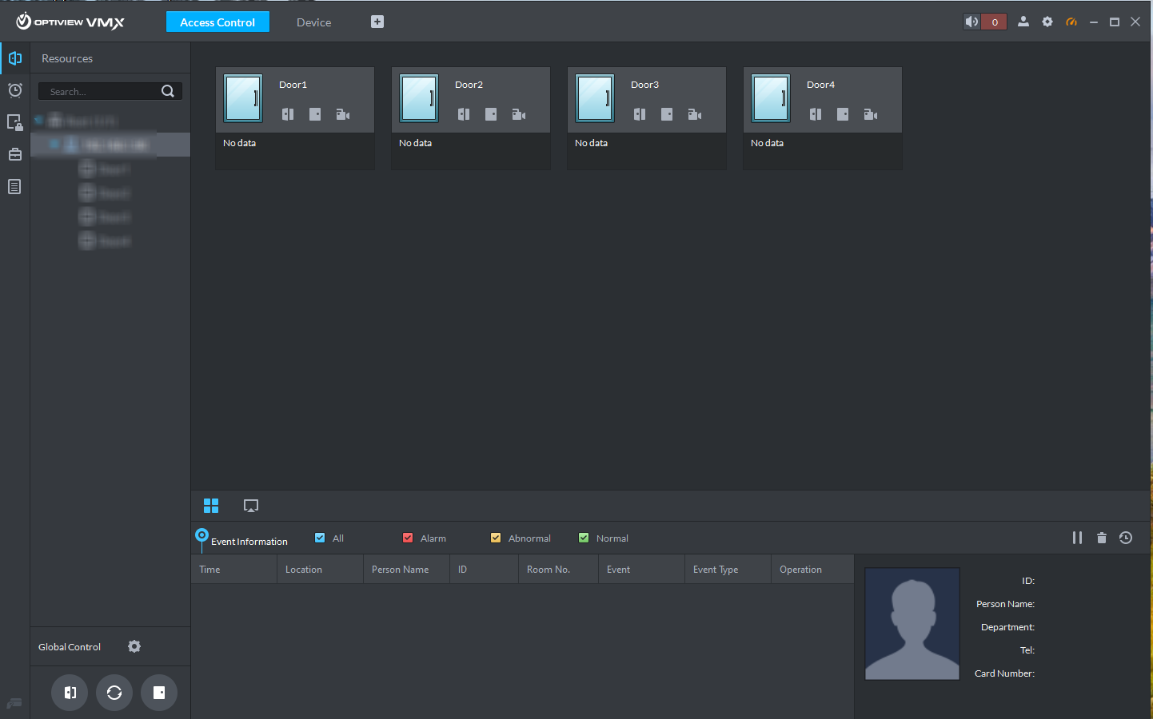The height and width of the screenshot is (719, 1153).
Task: Toggle the Normal event checkbox
Action: coord(584,538)
